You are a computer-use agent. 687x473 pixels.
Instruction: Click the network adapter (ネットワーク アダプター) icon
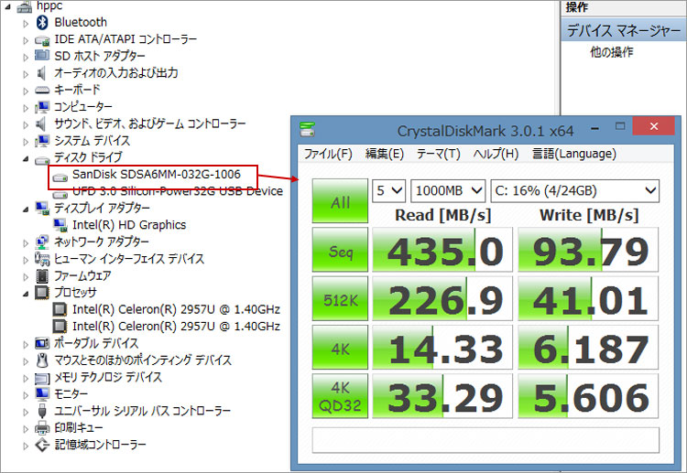click(41, 242)
